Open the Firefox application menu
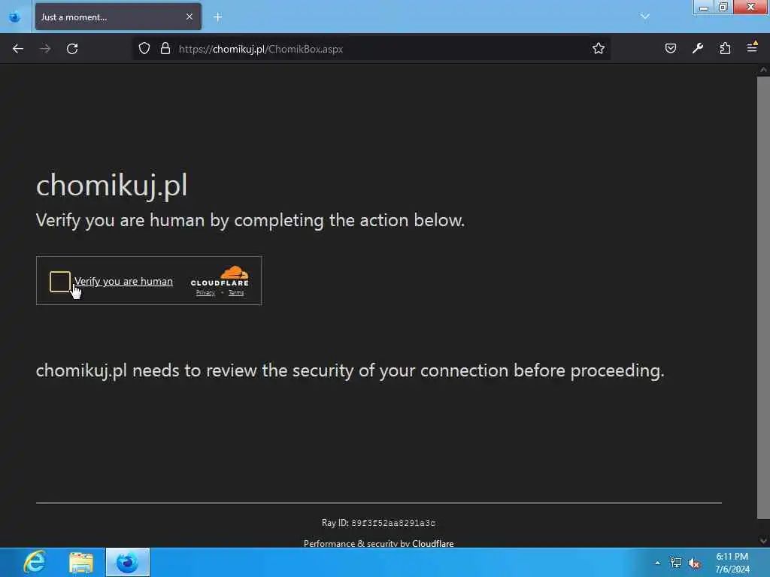This screenshot has width=770, height=577. pyautogui.click(x=752, y=47)
